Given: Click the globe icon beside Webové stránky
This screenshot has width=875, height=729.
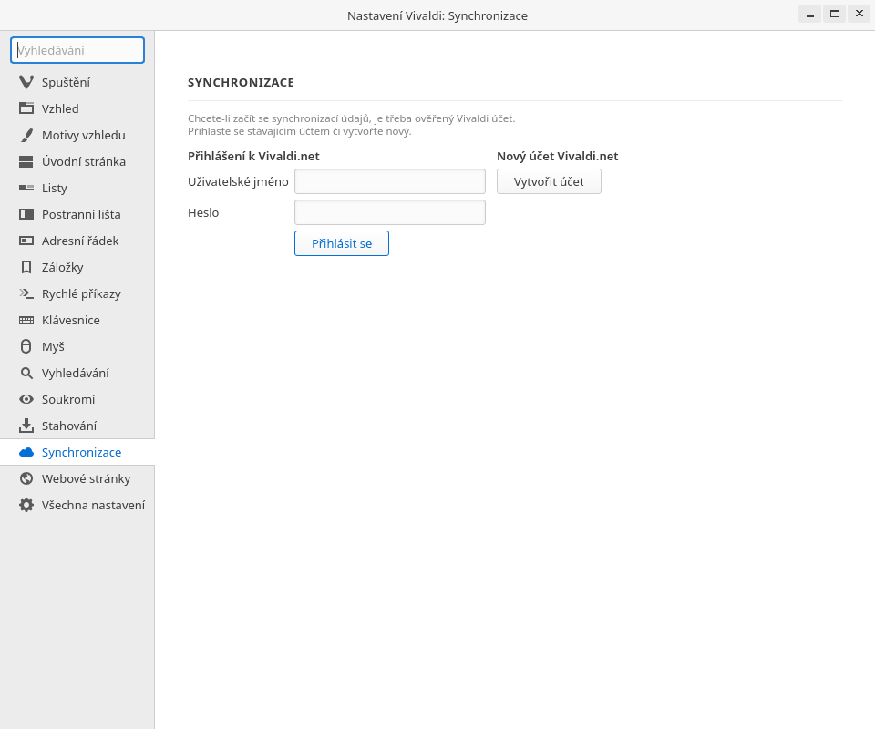Looking at the screenshot, I should click(26, 478).
